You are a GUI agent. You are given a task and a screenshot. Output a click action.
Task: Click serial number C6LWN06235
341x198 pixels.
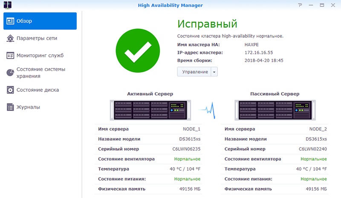pos(186,149)
